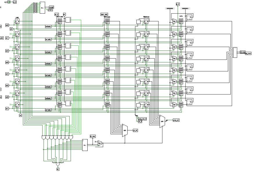This screenshot has width=256, height=172.
Task: Click the hit_pos tunnel
Action: [x=93, y=136]
